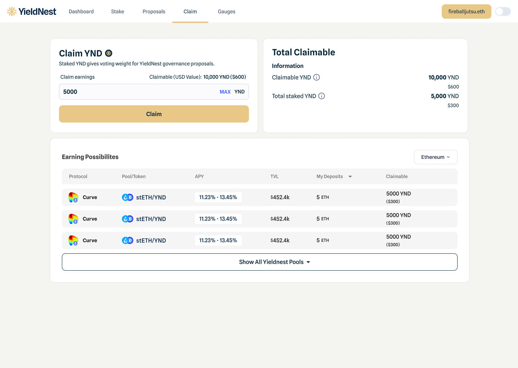
Task: Click the TVL column header
Action: click(274, 176)
